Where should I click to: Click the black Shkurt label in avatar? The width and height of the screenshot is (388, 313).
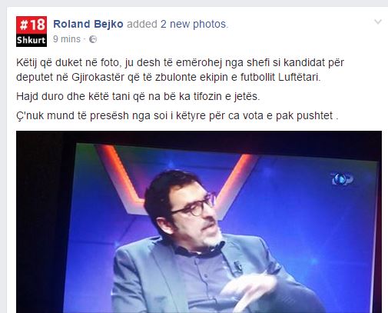32,40
